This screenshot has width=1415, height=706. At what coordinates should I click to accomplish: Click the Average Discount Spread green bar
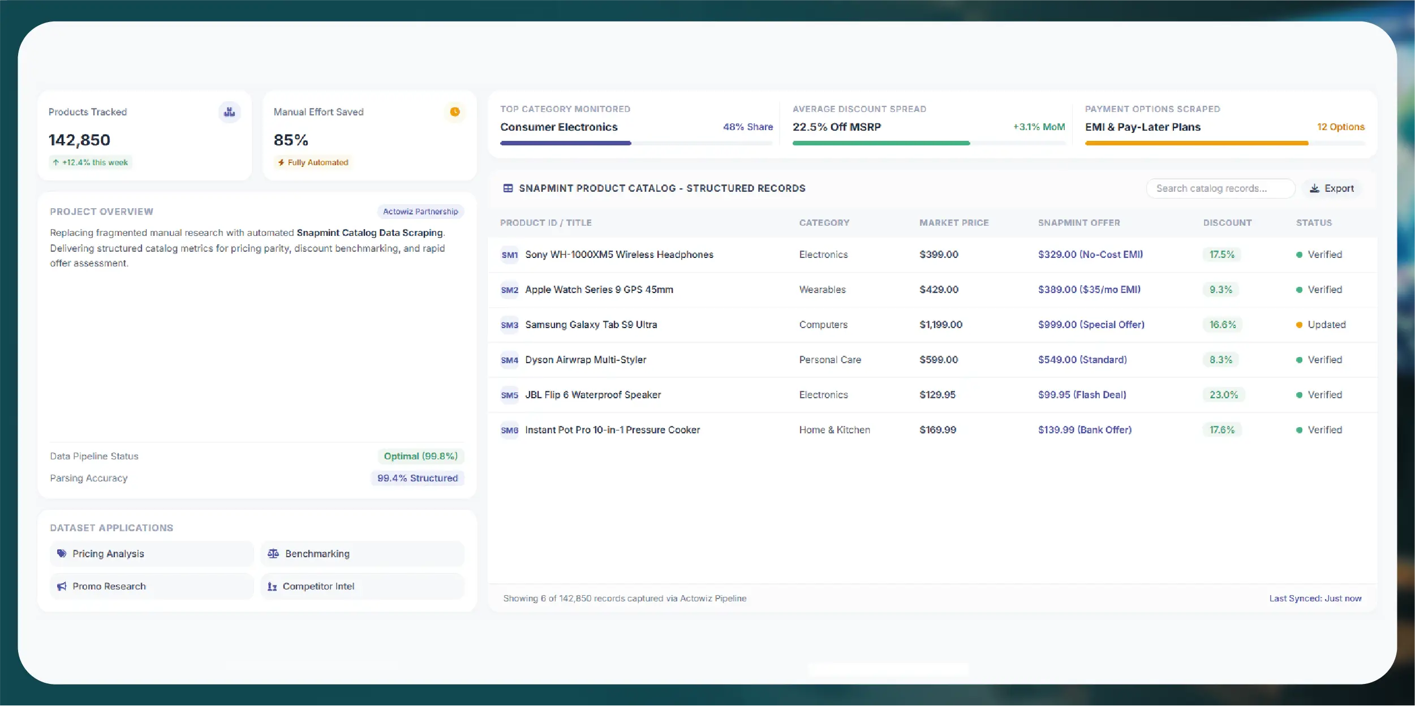(881, 144)
